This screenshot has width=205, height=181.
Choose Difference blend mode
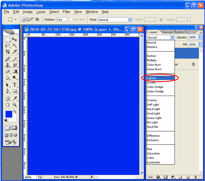(161, 136)
